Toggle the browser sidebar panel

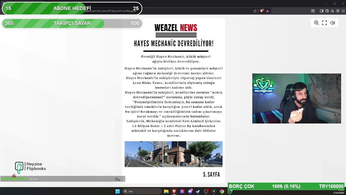[x=321, y=11]
